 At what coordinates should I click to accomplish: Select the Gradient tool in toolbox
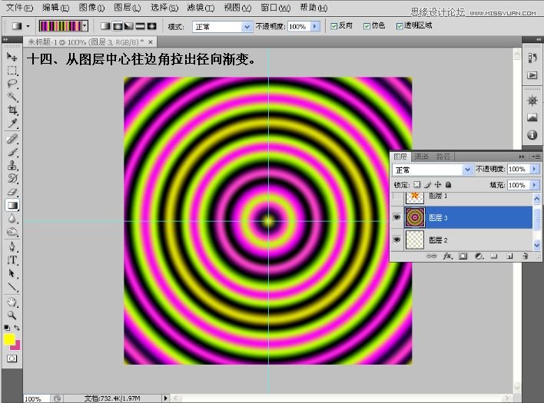[12, 205]
